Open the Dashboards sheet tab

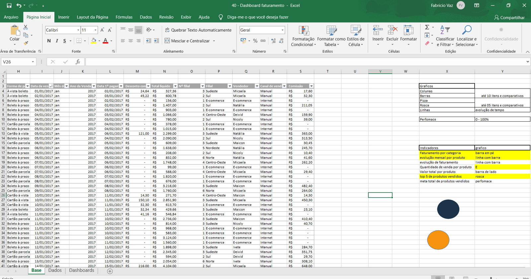[82, 270]
